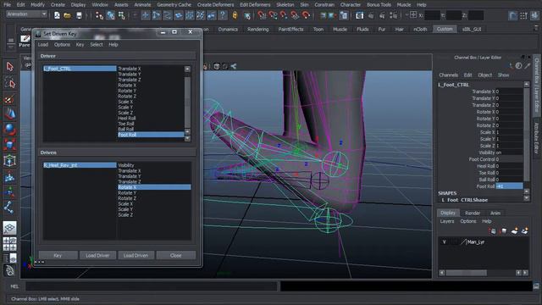Select Heel Roll driver attribute
The width and height of the screenshot is (542, 305).
tap(151, 119)
